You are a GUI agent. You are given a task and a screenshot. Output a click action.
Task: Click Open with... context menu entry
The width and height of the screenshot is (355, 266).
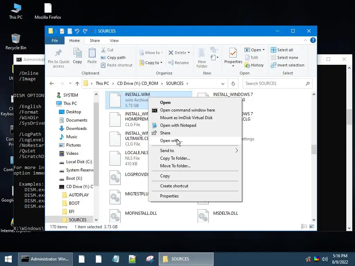(195, 141)
